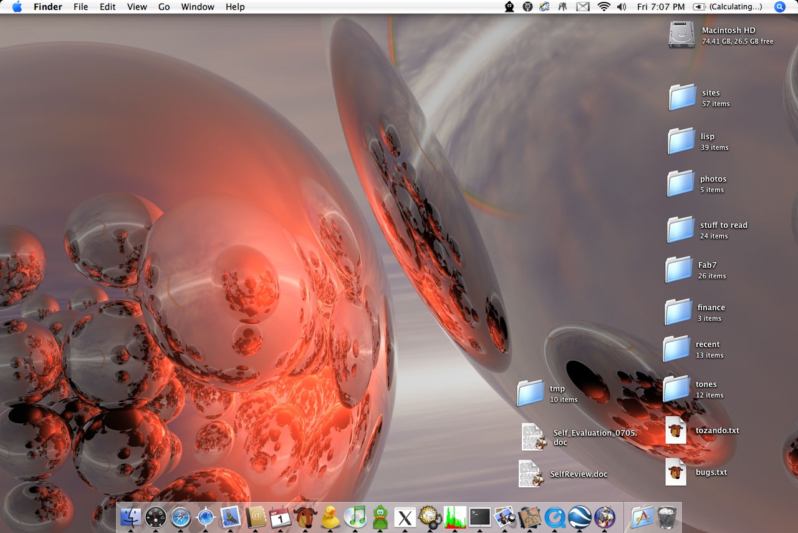Select the stuff to read folder
The height and width of the screenshot is (533, 798).
click(681, 230)
